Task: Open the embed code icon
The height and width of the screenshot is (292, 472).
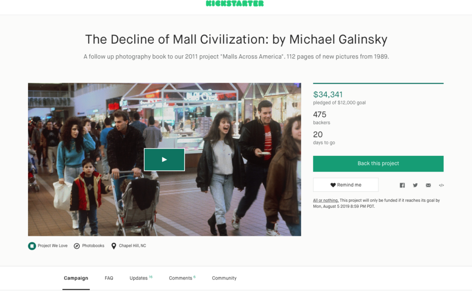Action: click(441, 185)
